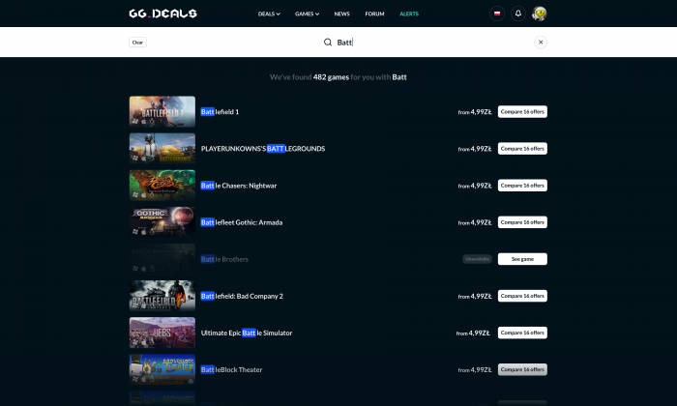
Task: Compare 16 offers for Ultimate Epic Battle Simulator
Action: (522, 333)
